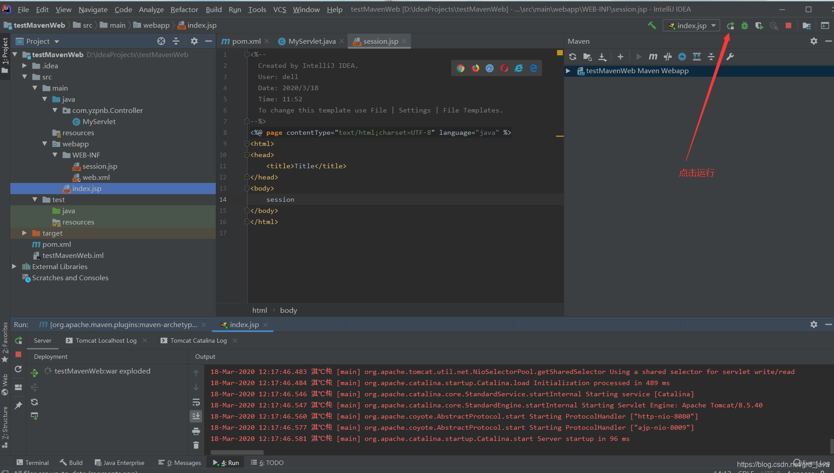Hide the Project tool window
Image resolution: width=834 pixels, height=473 pixels.
click(209, 41)
